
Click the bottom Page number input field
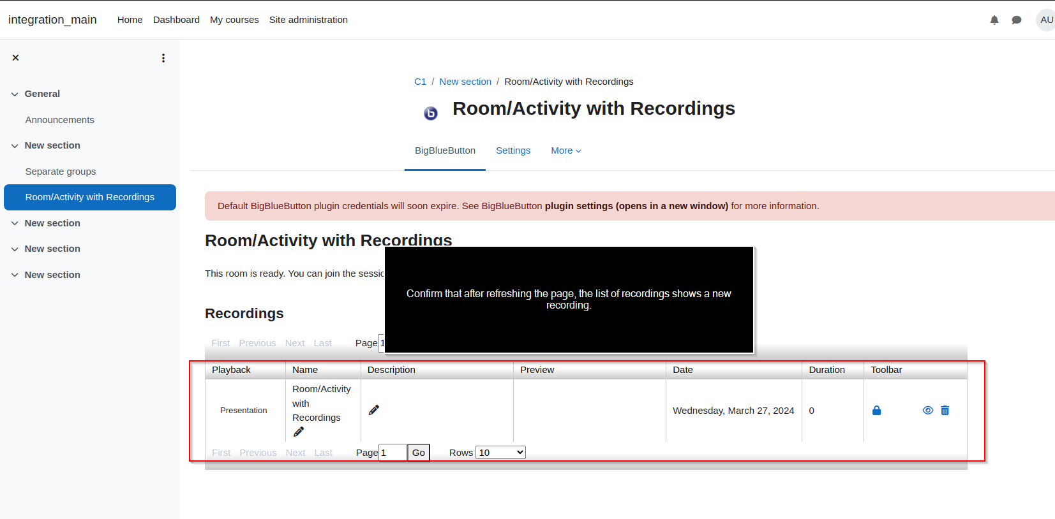[393, 453]
